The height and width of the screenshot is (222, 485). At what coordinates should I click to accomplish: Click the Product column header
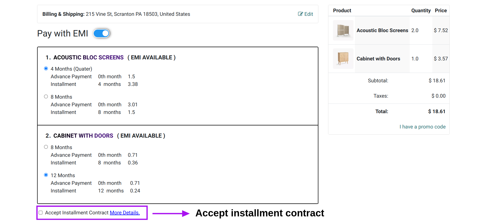(342, 10)
